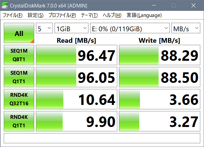This screenshot has width=204, height=147.
Task: Click the 88.29 SEQ1M Q8T1 write result
Action: click(x=160, y=55)
